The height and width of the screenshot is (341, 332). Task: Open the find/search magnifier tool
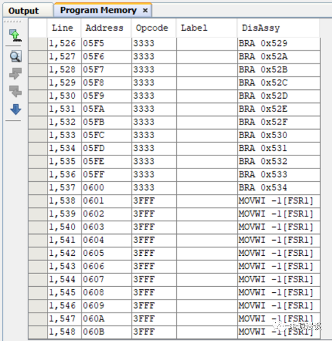[x=15, y=56]
